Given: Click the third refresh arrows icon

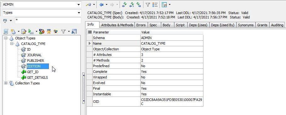Looking at the screenshot, I should coord(139,5).
